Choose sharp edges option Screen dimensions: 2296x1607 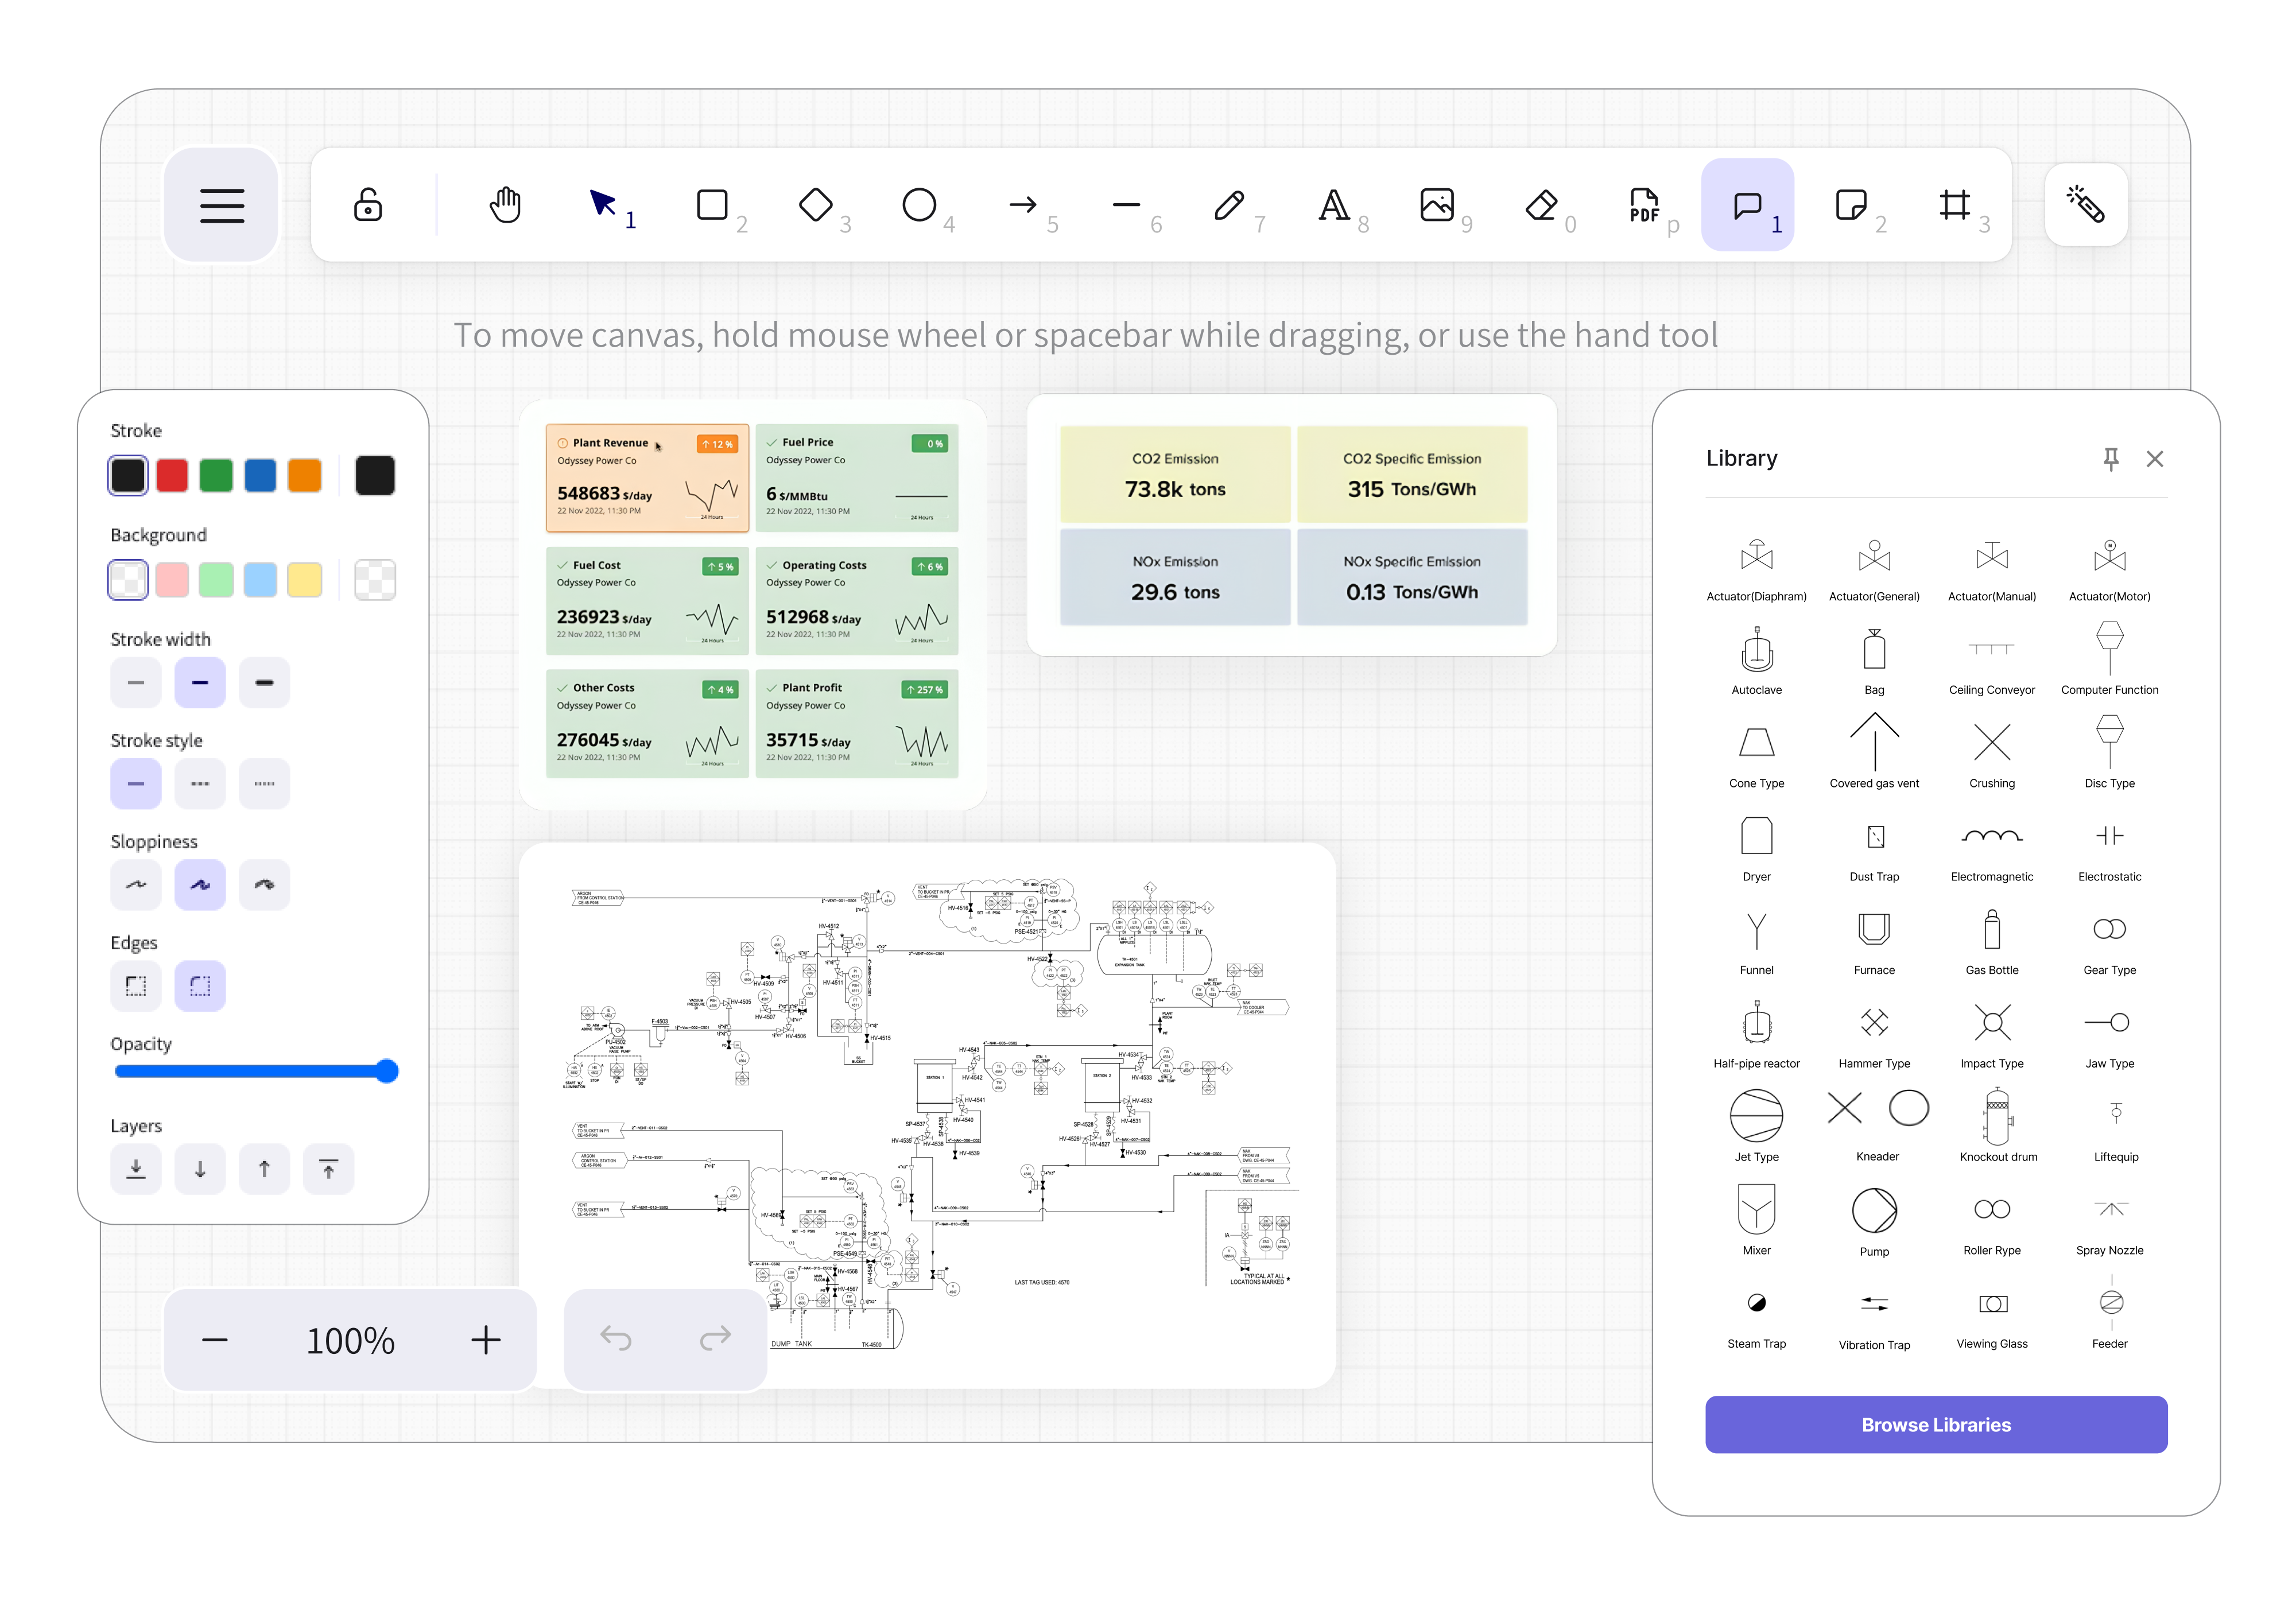(136, 986)
